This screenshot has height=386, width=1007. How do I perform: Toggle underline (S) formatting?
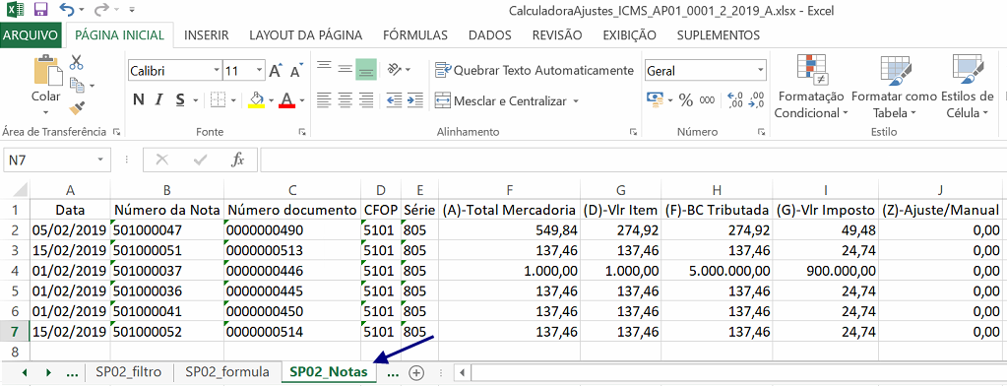pyautogui.click(x=180, y=100)
